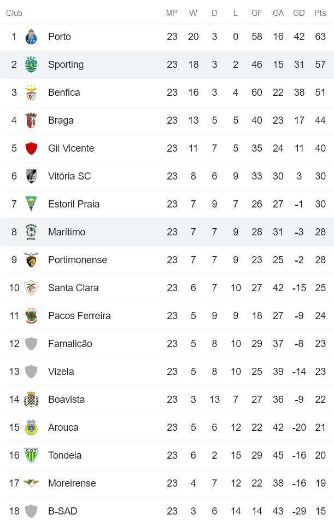Open the Pacos Ferreira team link

79,316
